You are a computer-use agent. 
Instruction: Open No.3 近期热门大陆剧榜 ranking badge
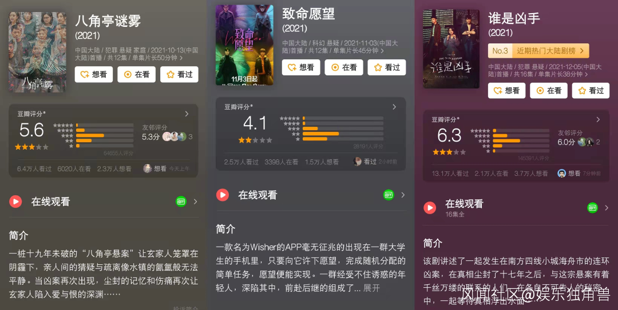[538, 51]
